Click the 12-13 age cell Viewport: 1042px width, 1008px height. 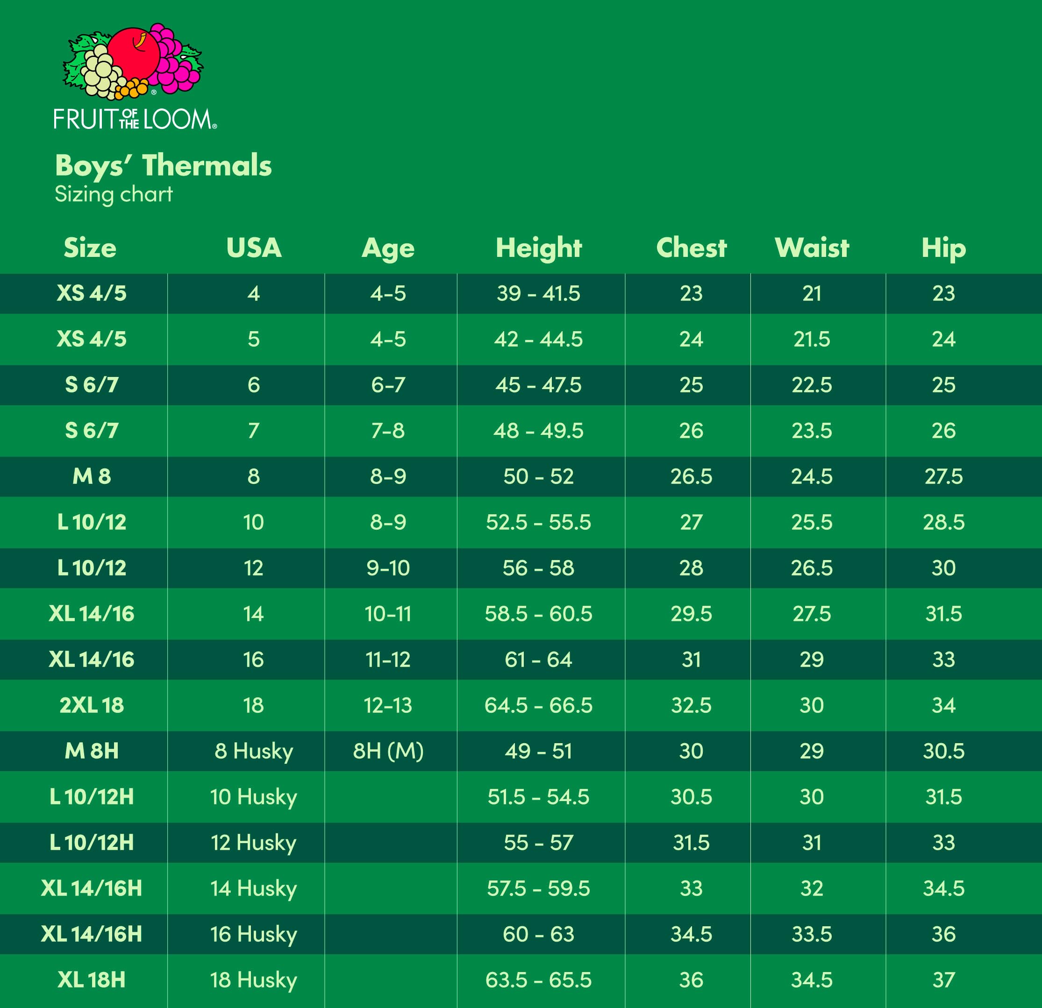pyautogui.click(x=388, y=705)
